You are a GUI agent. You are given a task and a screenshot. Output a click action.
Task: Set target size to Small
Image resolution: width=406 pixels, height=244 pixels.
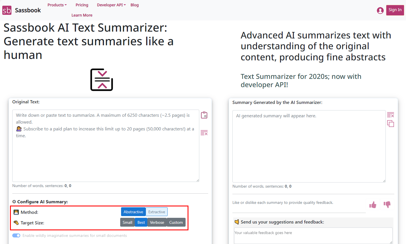[x=127, y=222]
